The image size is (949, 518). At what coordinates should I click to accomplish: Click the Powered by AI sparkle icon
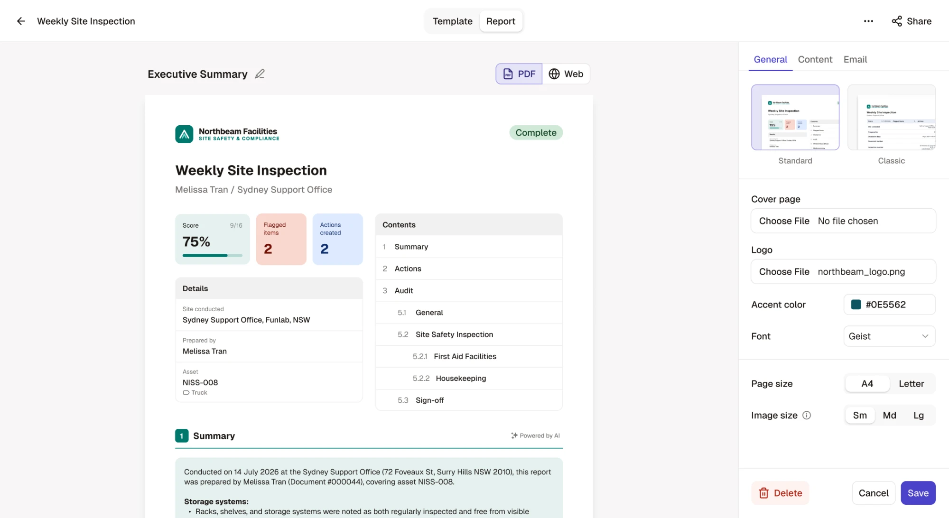514,435
